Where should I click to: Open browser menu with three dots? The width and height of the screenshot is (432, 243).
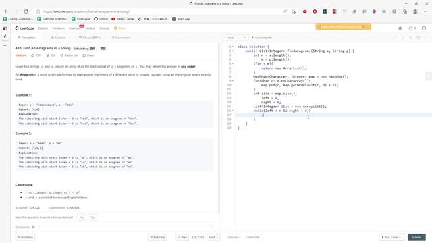point(426,11)
